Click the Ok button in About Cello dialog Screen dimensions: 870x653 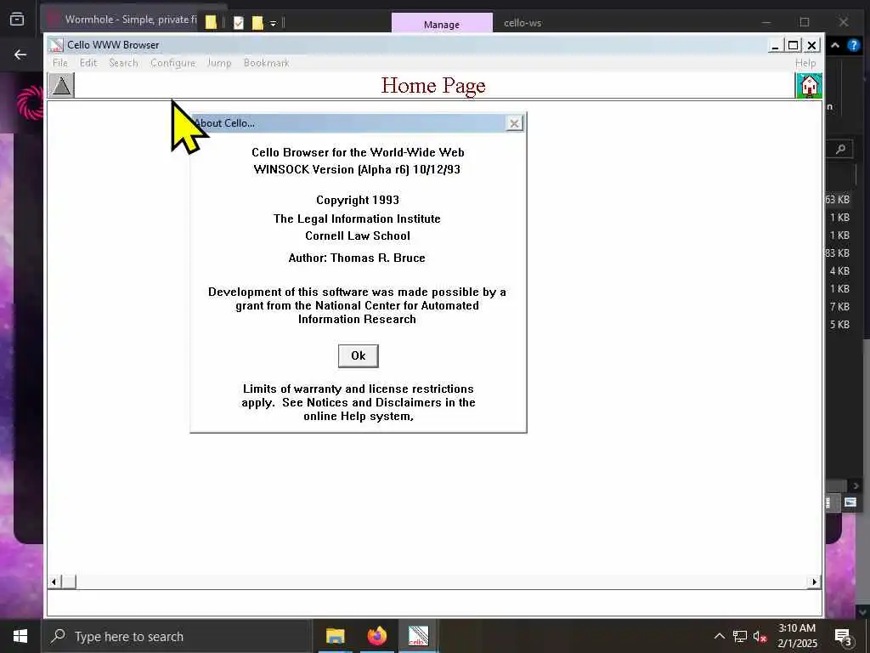coord(359,356)
